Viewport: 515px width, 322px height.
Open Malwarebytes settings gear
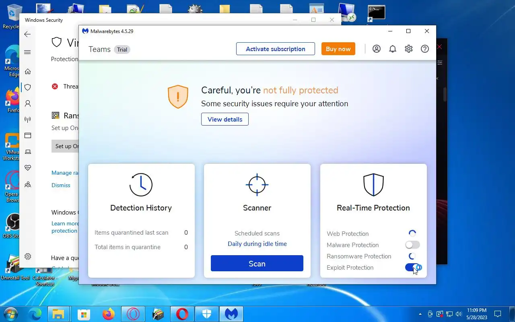click(409, 49)
